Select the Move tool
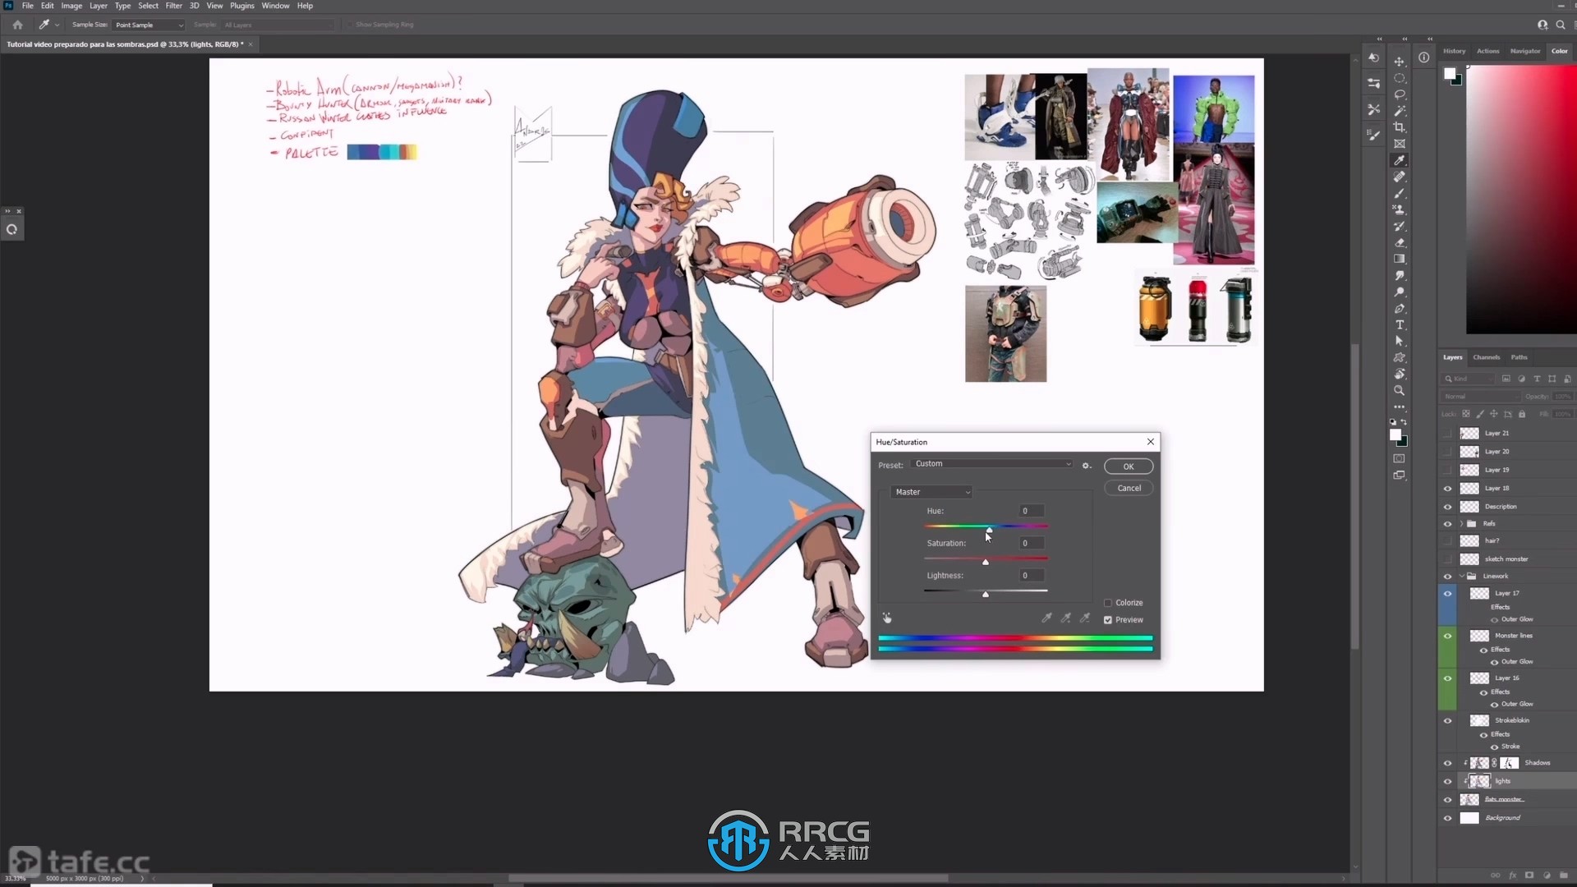The height and width of the screenshot is (887, 1577). [x=1400, y=62]
